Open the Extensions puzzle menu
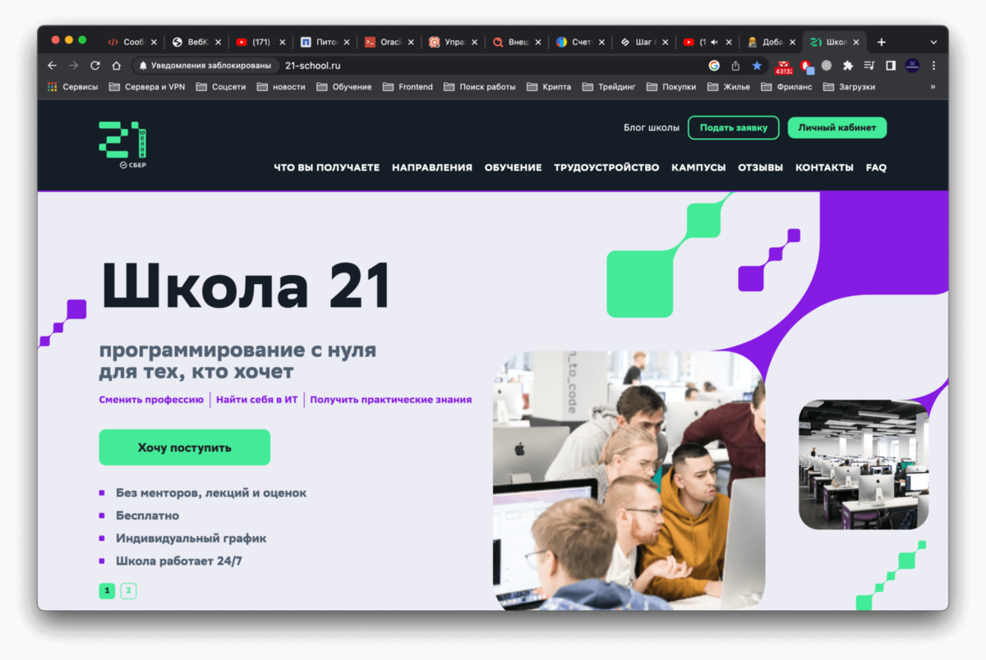Viewport: 986px width, 660px height. pos(848,66)
